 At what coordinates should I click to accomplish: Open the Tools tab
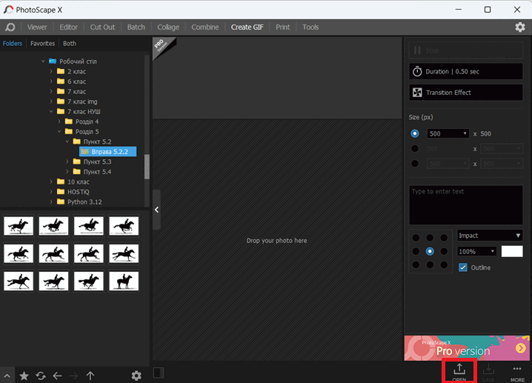coord(310,27)
